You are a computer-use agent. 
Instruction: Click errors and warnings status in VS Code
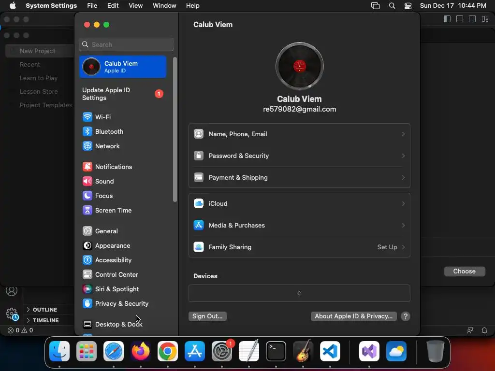pos(20,330)
